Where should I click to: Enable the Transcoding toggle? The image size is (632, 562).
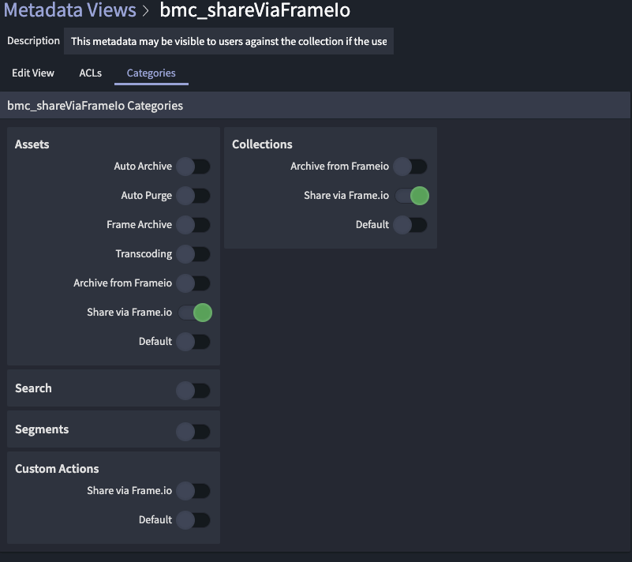coord(193,254)
